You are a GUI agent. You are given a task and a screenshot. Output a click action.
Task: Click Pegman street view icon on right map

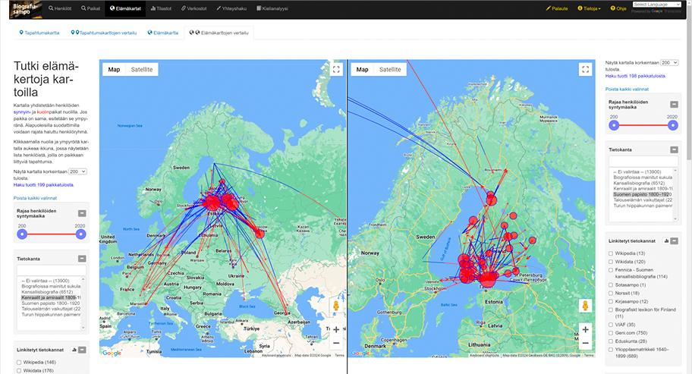point(585,306)
